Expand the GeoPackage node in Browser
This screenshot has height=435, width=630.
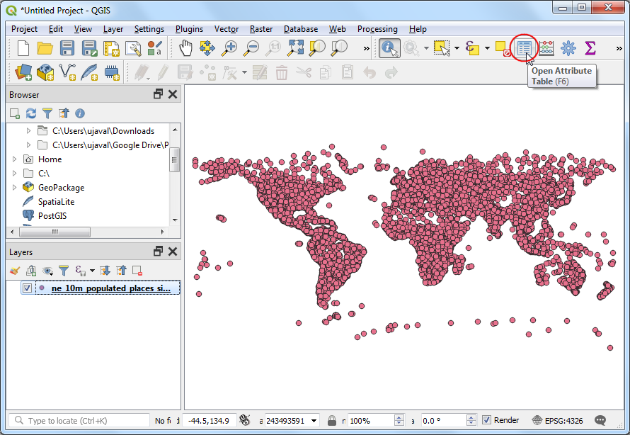[x=15, y=188]
